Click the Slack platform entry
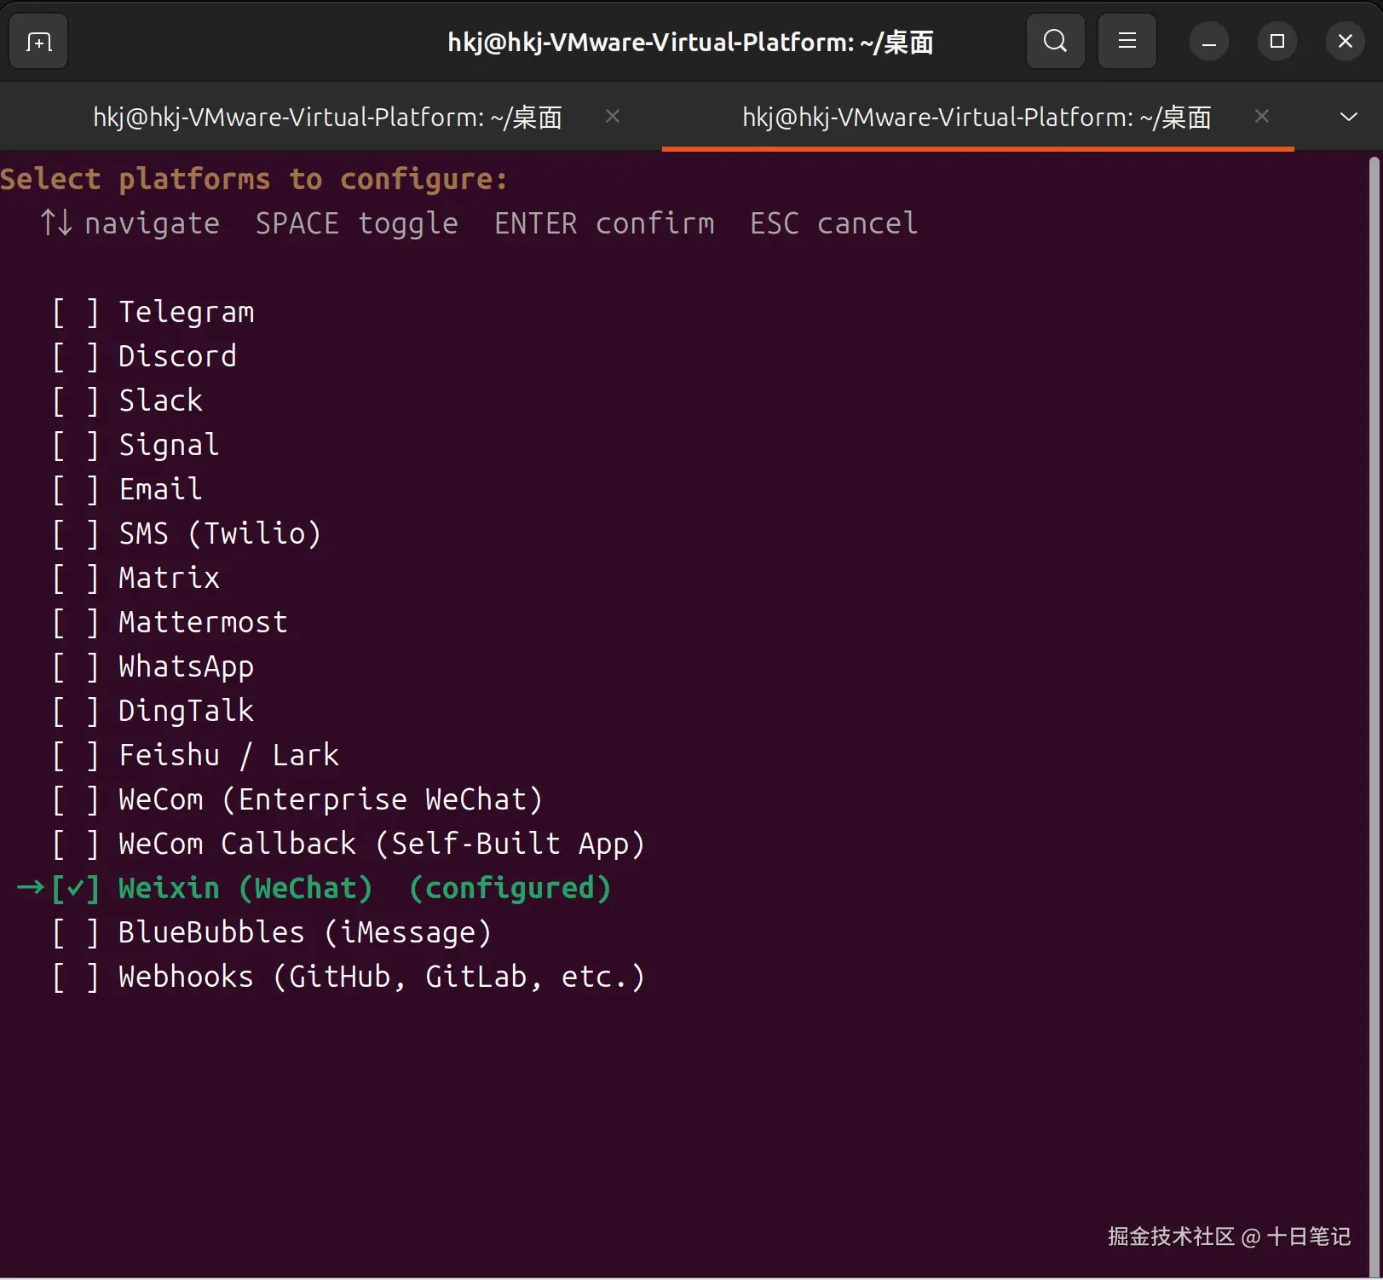 click(x=160, y=401)
